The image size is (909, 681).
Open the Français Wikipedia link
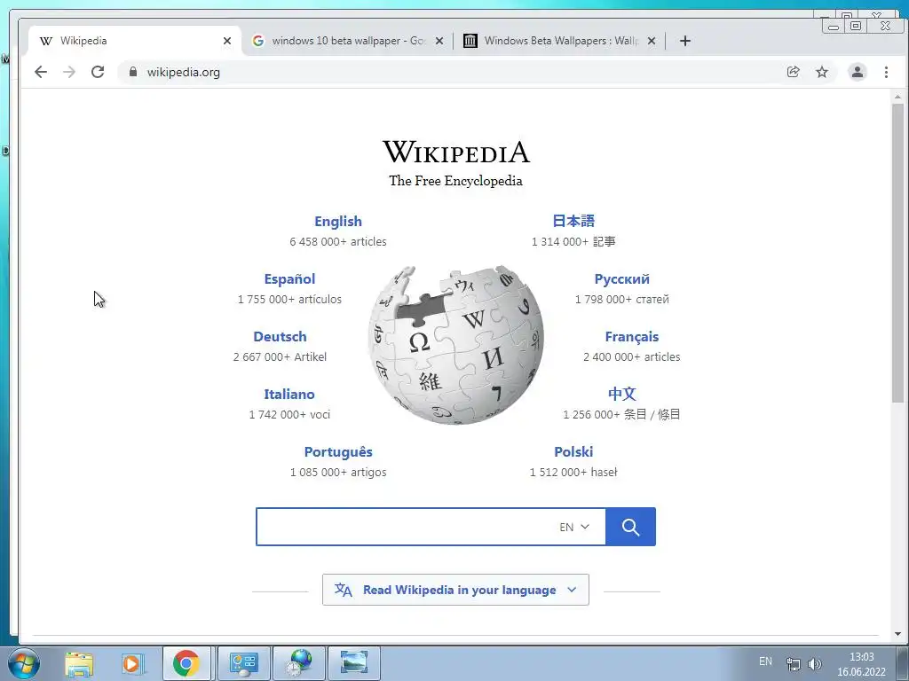coord(632,336)
